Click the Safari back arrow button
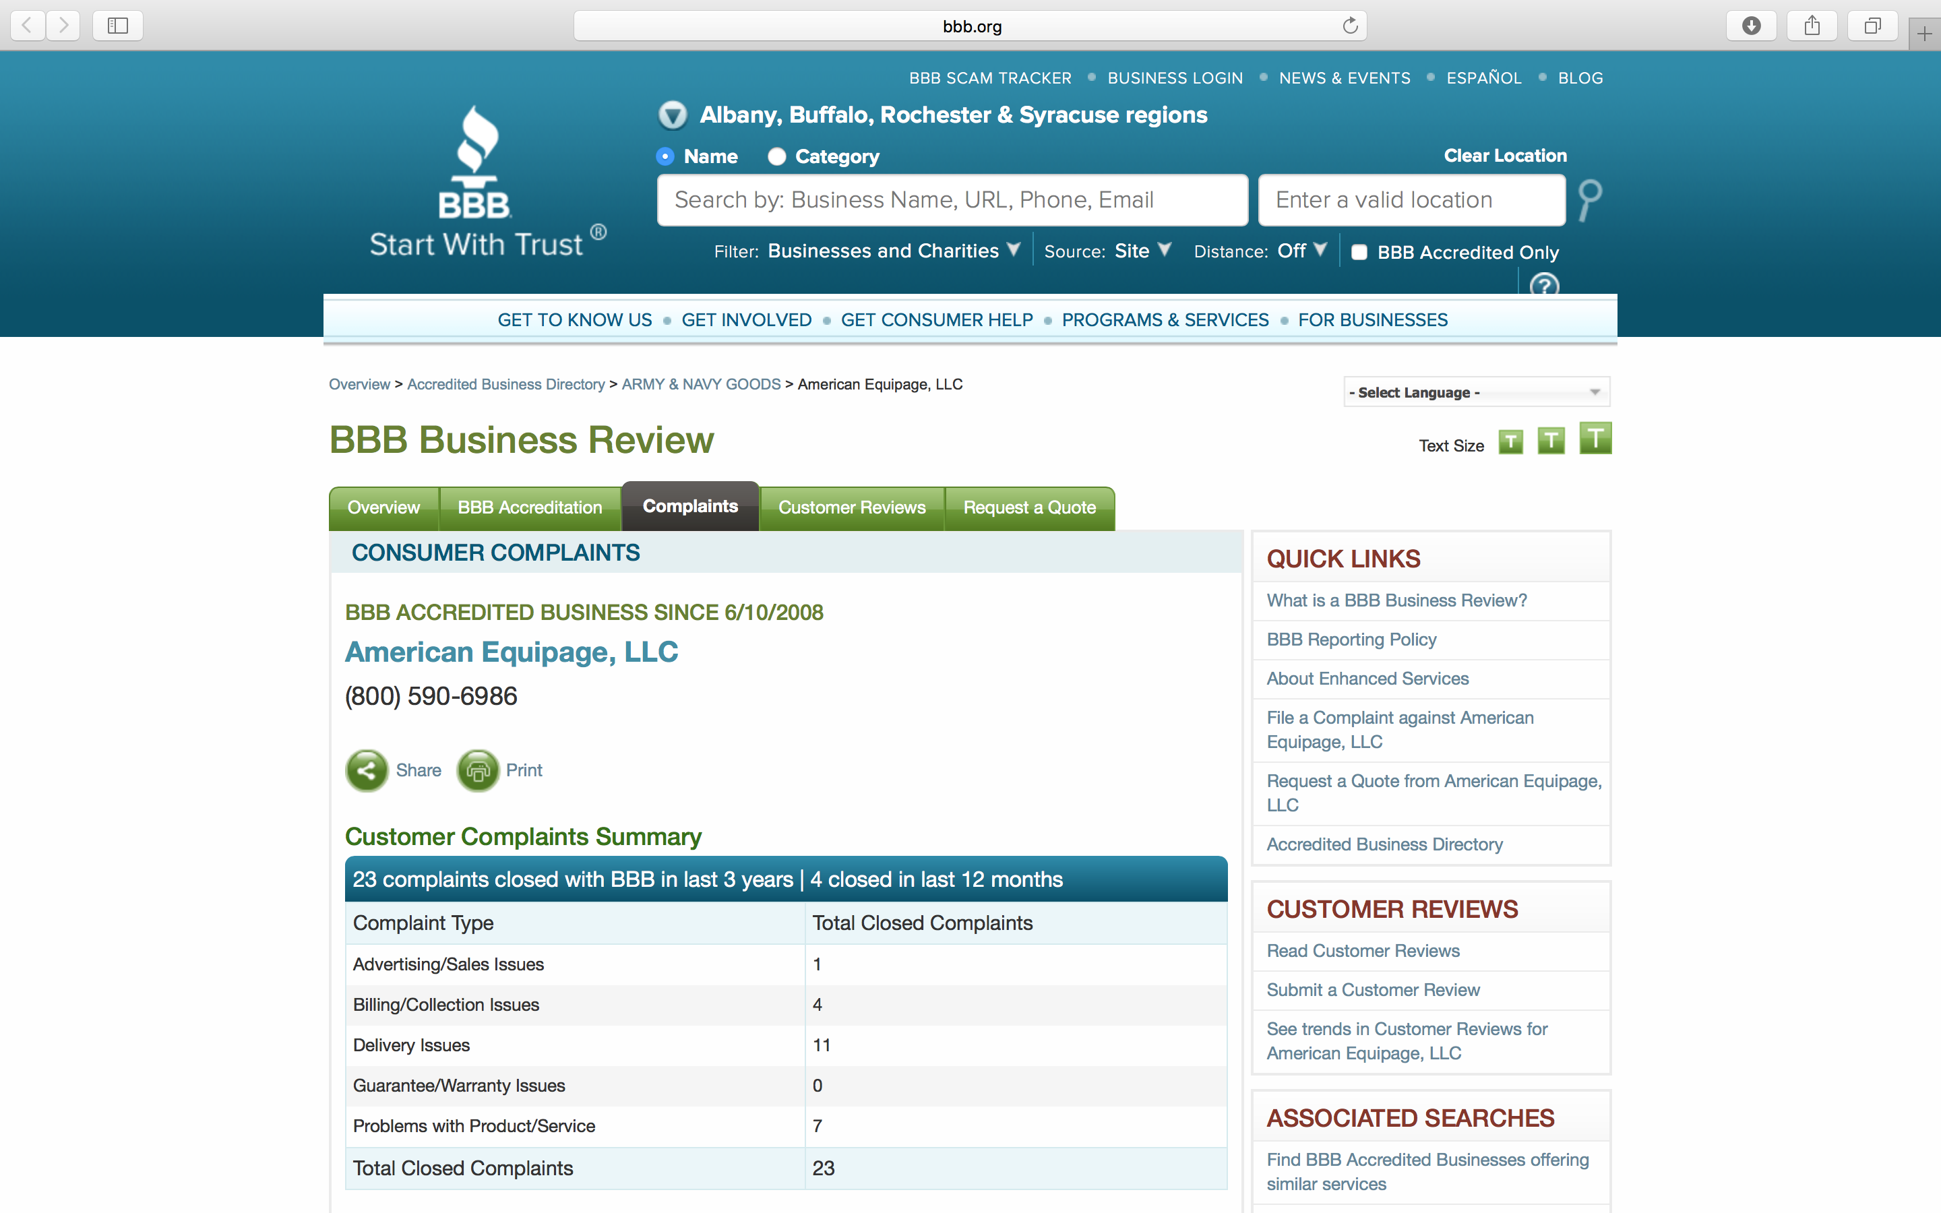The image size is (1941, 1213). click(x=27, y=26)
